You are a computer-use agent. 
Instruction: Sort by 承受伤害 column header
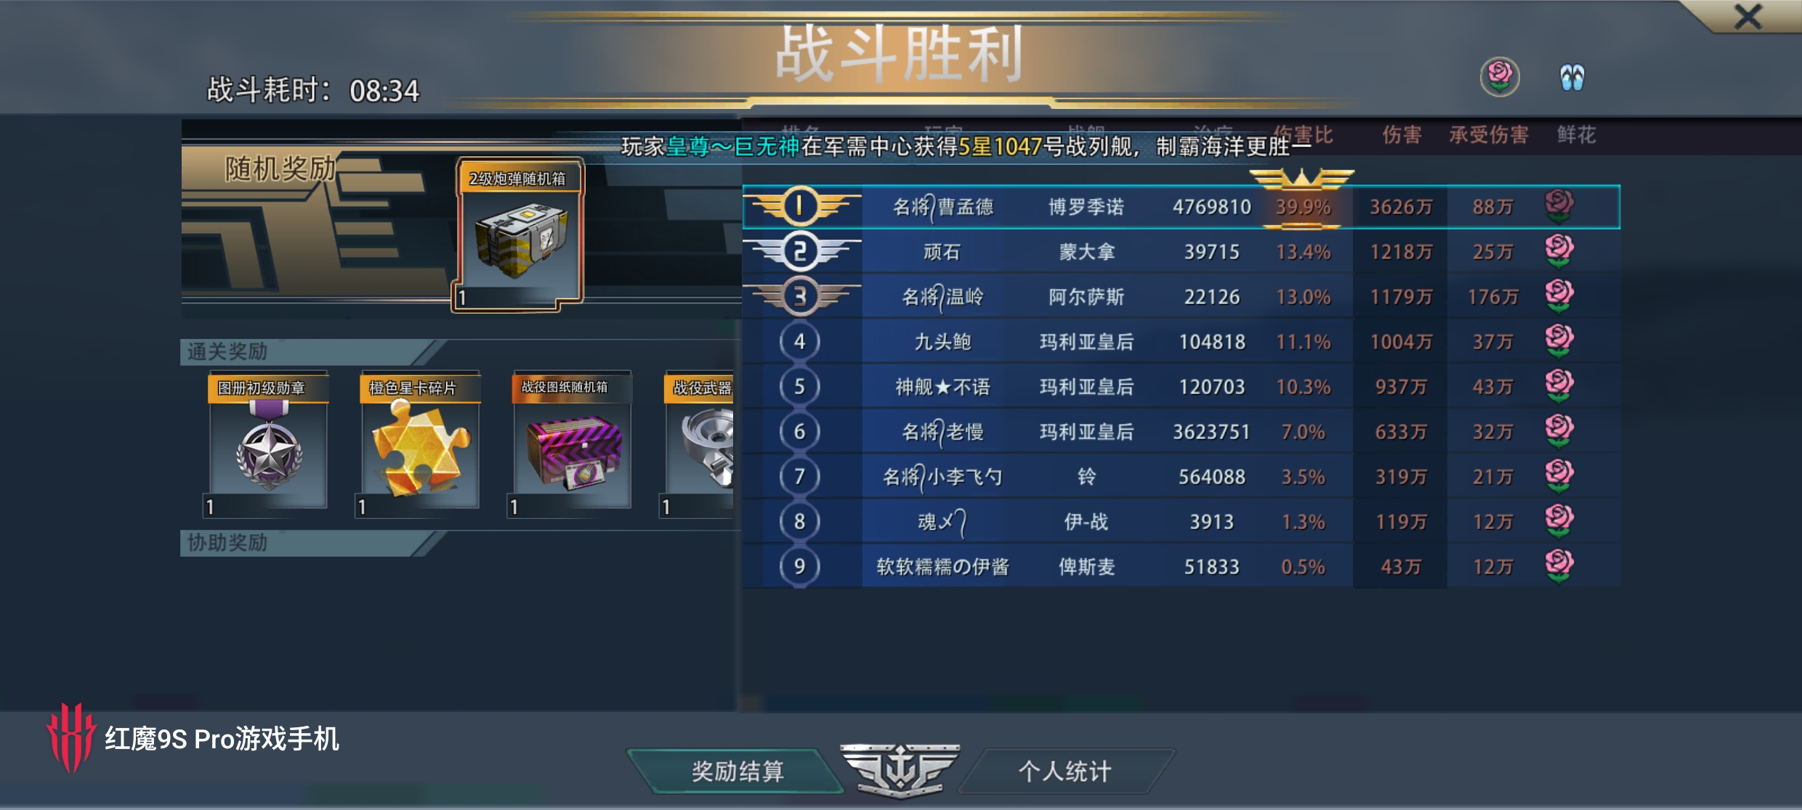(1489, 135)
